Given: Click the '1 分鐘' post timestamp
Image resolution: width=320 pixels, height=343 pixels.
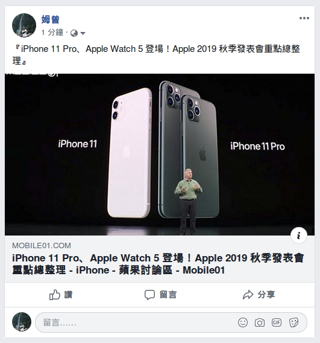Looking at the screenshot, I should (x=52, y=33).
